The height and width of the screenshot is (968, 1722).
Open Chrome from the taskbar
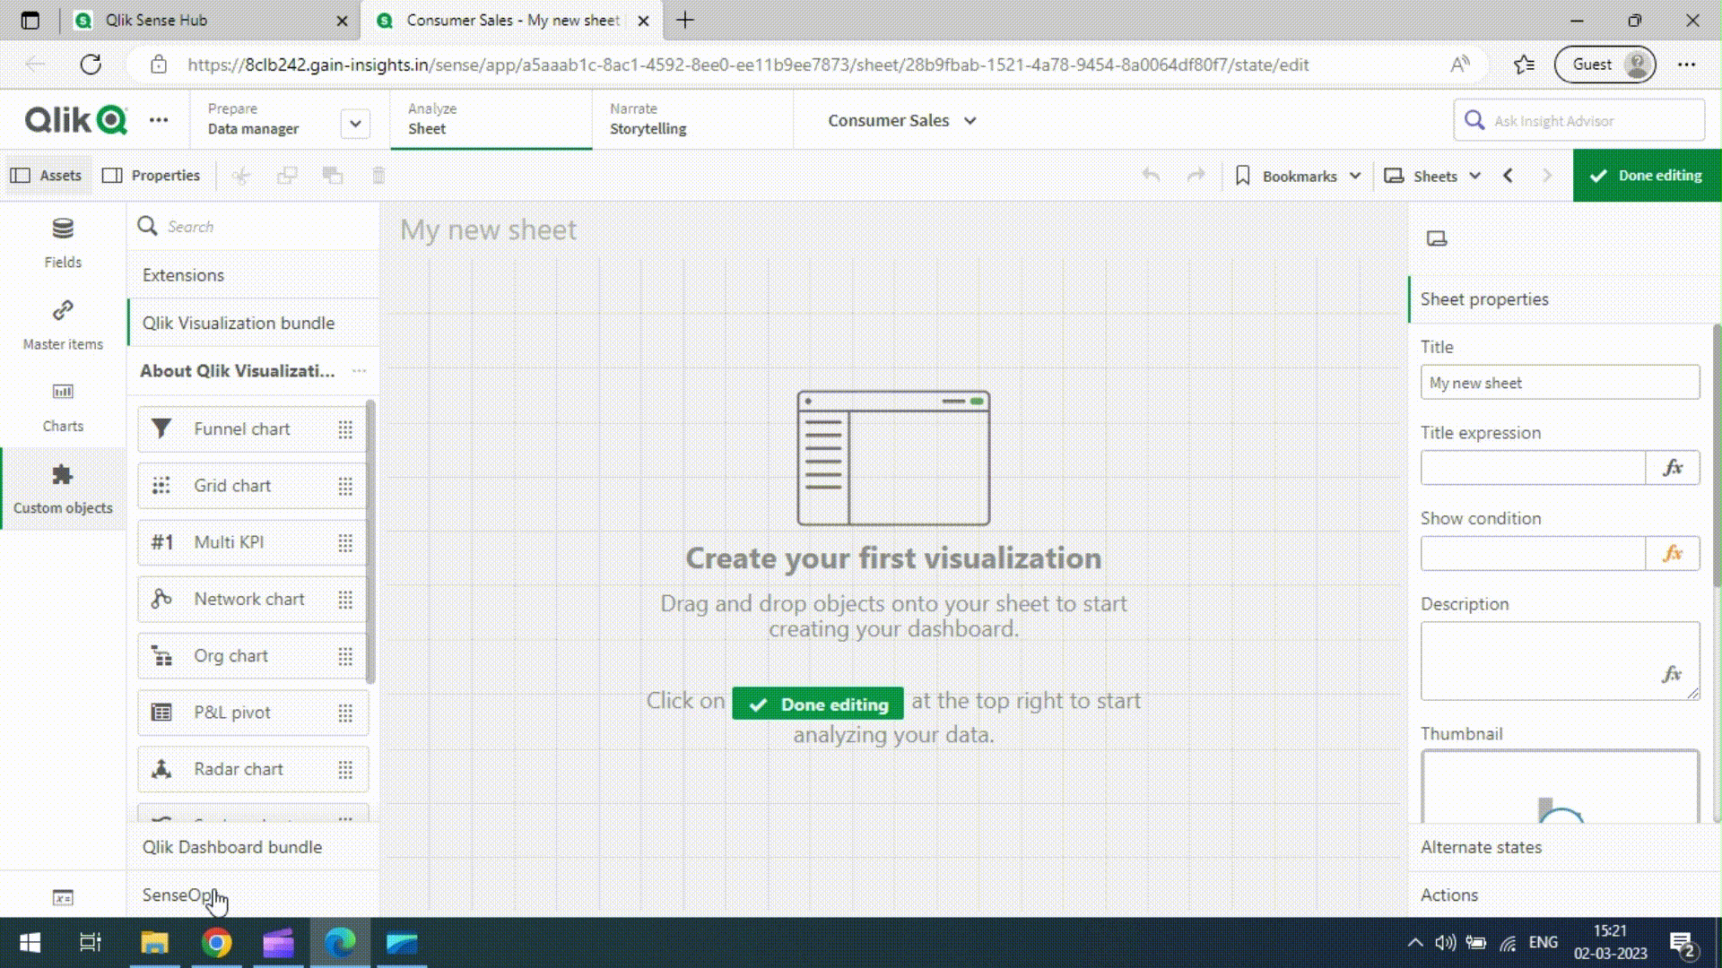pyautogui.click(x=216, y=943)
